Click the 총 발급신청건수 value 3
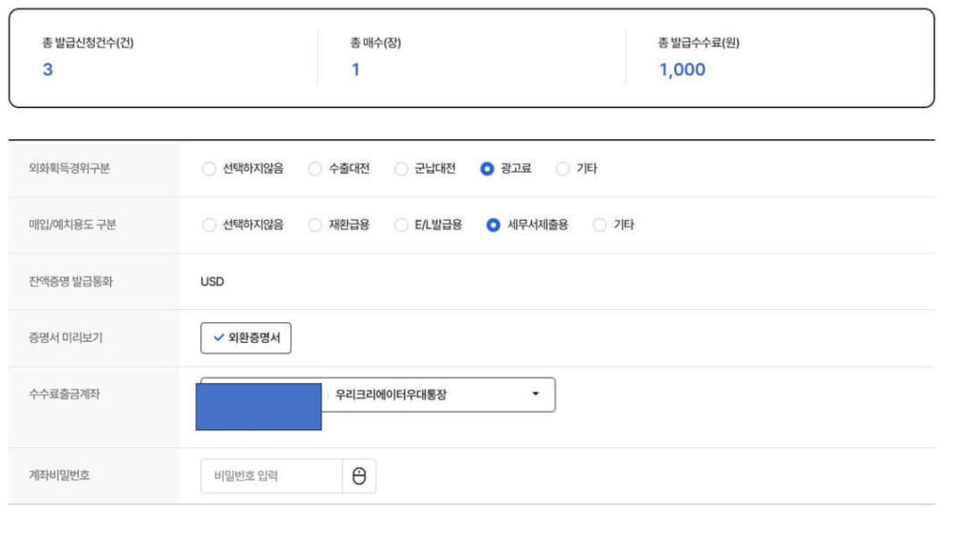This screenshot has width=971, height=544. click(47, 70)
